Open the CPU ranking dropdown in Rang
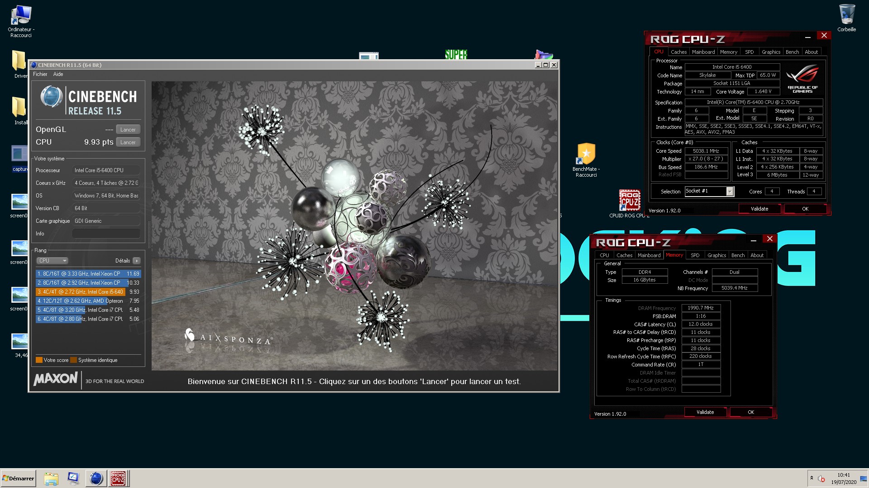 click(52, 261)
